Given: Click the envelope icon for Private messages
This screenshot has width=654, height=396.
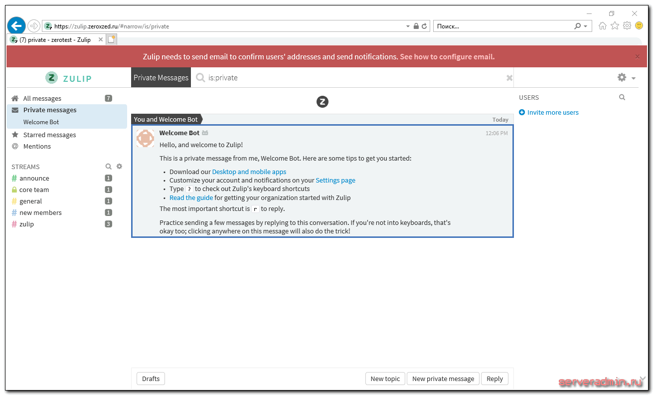Looking at the screenshot, I should (15, 110).
